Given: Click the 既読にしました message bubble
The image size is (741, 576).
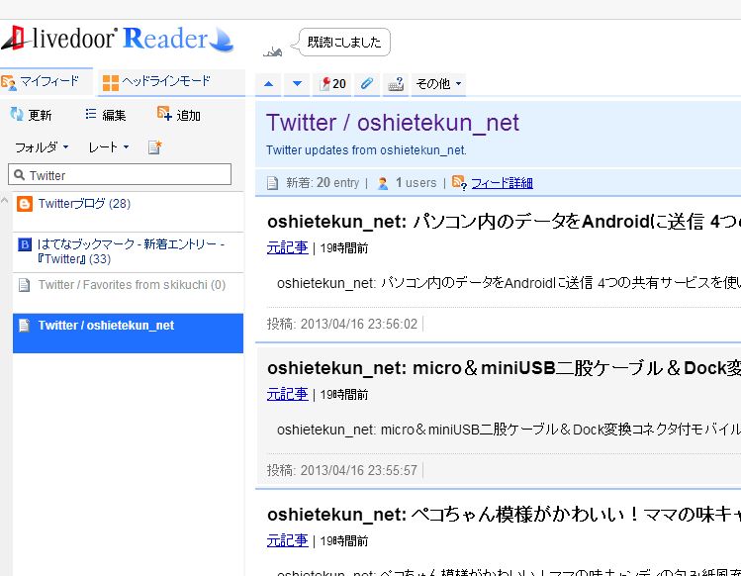Looking at the screenshot, I should pos(344,43).
